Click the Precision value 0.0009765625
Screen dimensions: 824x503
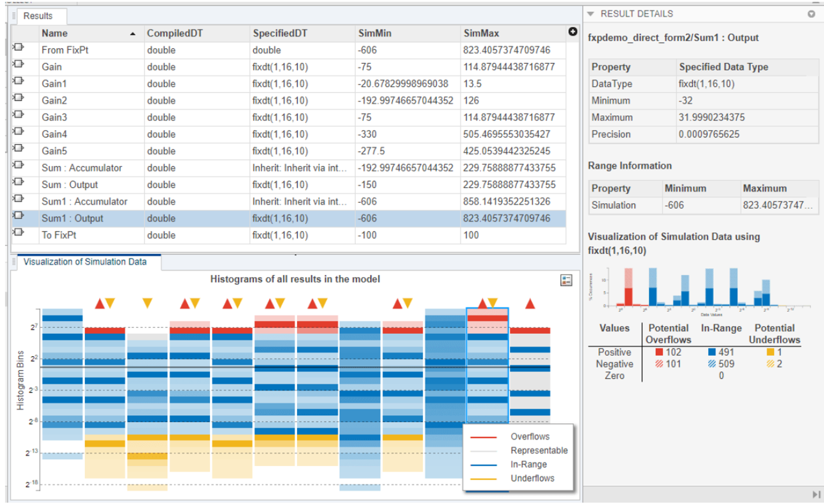pos(709,135)
